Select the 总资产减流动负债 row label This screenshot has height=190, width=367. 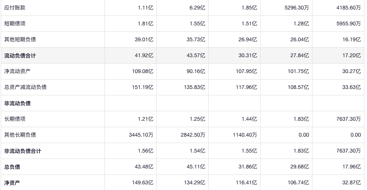tap(25, 87)
